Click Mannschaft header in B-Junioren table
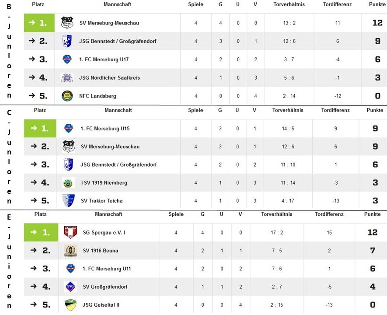This screenshot has height=315, width=387. tap(117, 4)
